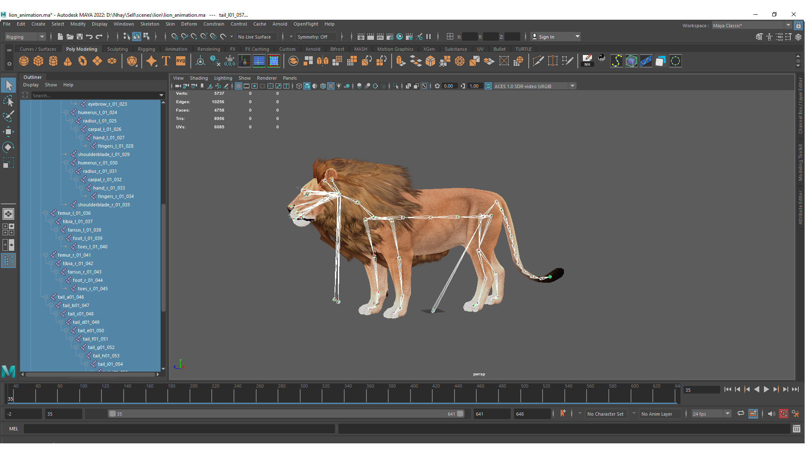Viewport: 805px width, 453px height.
Task: Click the NH script editor shelf icon
Action: [x=587, y=61]
